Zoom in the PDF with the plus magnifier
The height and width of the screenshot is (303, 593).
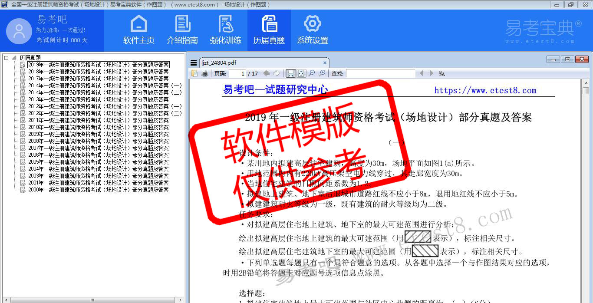[x=322, y=73]
